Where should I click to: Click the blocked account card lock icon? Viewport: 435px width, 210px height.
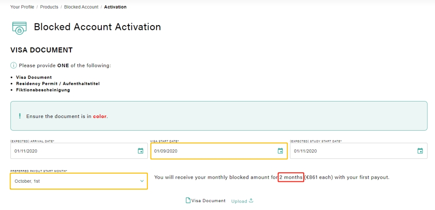click(20, 28)
